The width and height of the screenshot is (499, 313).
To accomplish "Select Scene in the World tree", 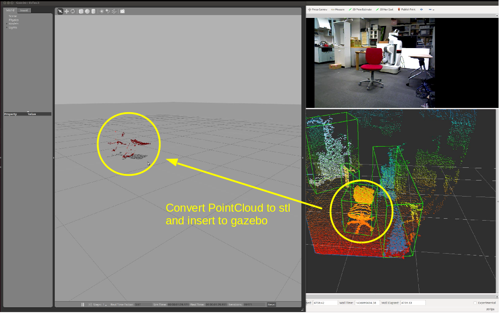I will point(13,16).
